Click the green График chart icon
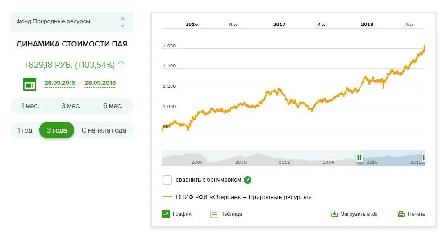 166,214
